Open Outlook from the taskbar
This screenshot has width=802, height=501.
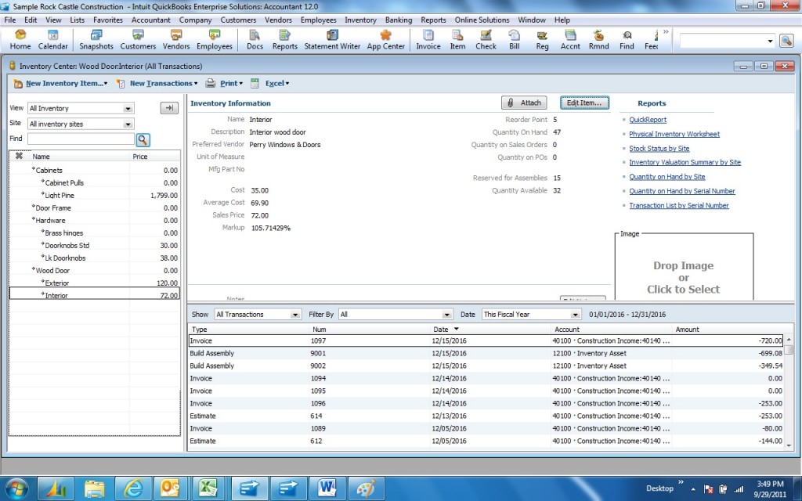[170, 487]
